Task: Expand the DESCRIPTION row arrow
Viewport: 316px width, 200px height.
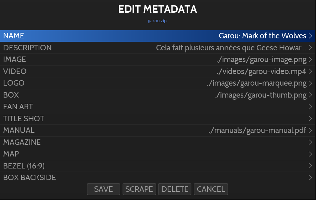Action: 310,48
